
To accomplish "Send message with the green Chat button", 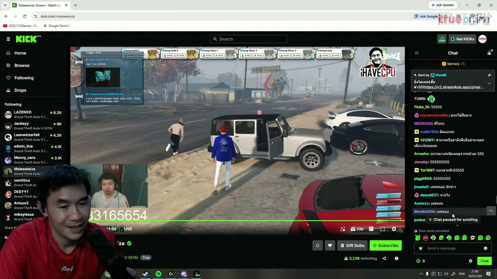I will [x=484, y=261].
